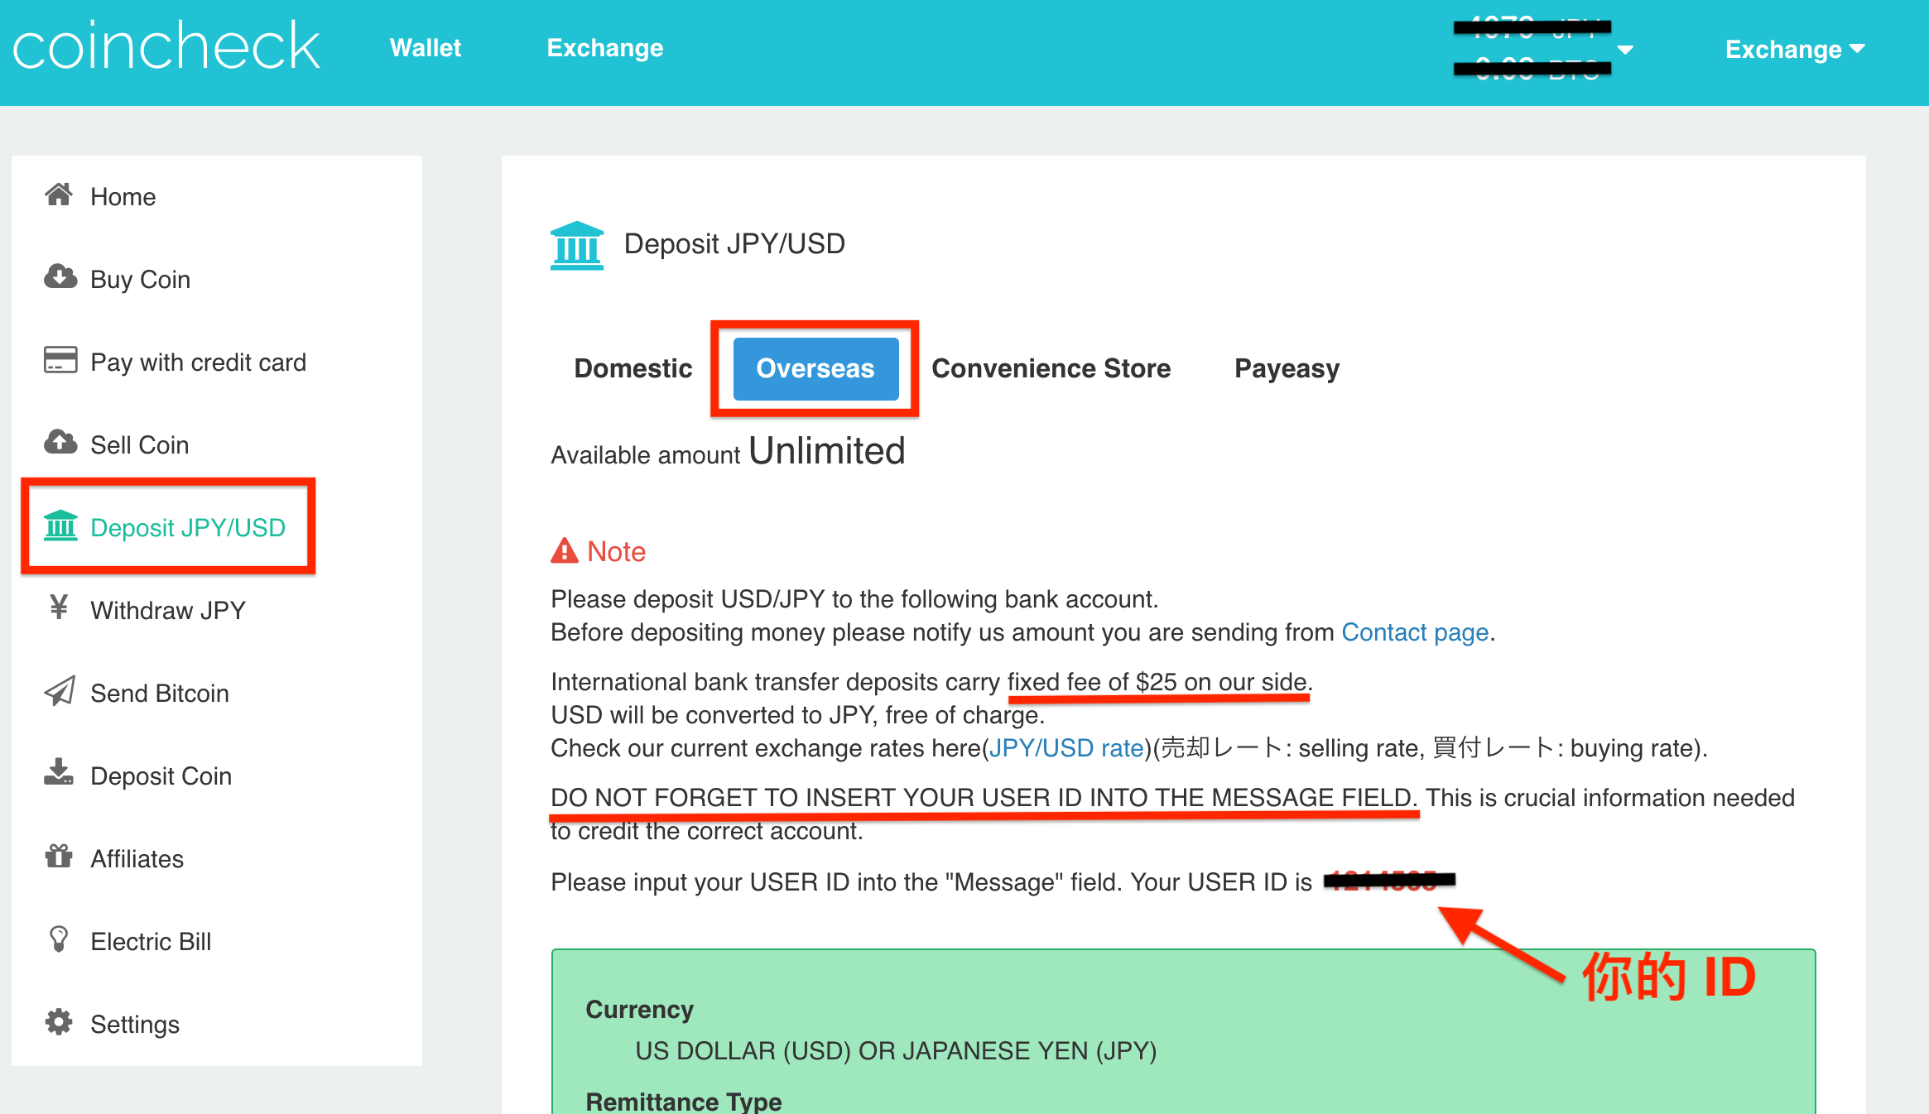The height and width of the screenshot is (1114, 1929).
Task: Open the Contact page link
Action: click(x=1415, y=632)
